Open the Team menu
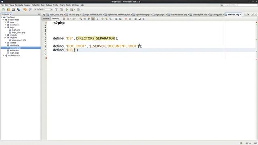This screenshot has height=145, width=258. 62,5
